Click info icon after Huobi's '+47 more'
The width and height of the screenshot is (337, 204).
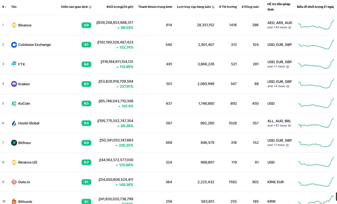(290, 125)
